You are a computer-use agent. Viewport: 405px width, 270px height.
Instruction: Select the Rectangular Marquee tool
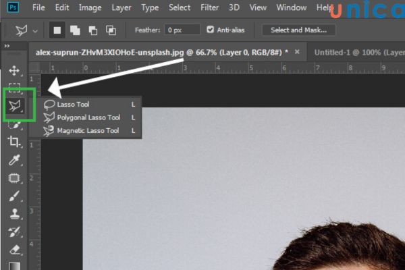pos(14,88)
